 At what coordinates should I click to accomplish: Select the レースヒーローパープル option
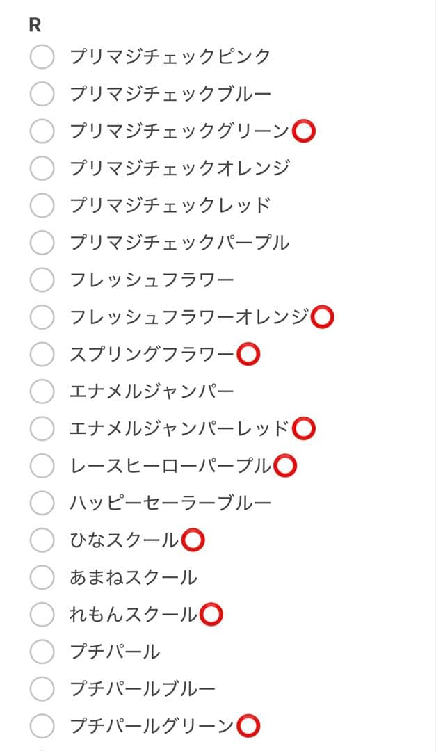pos(42,466)
